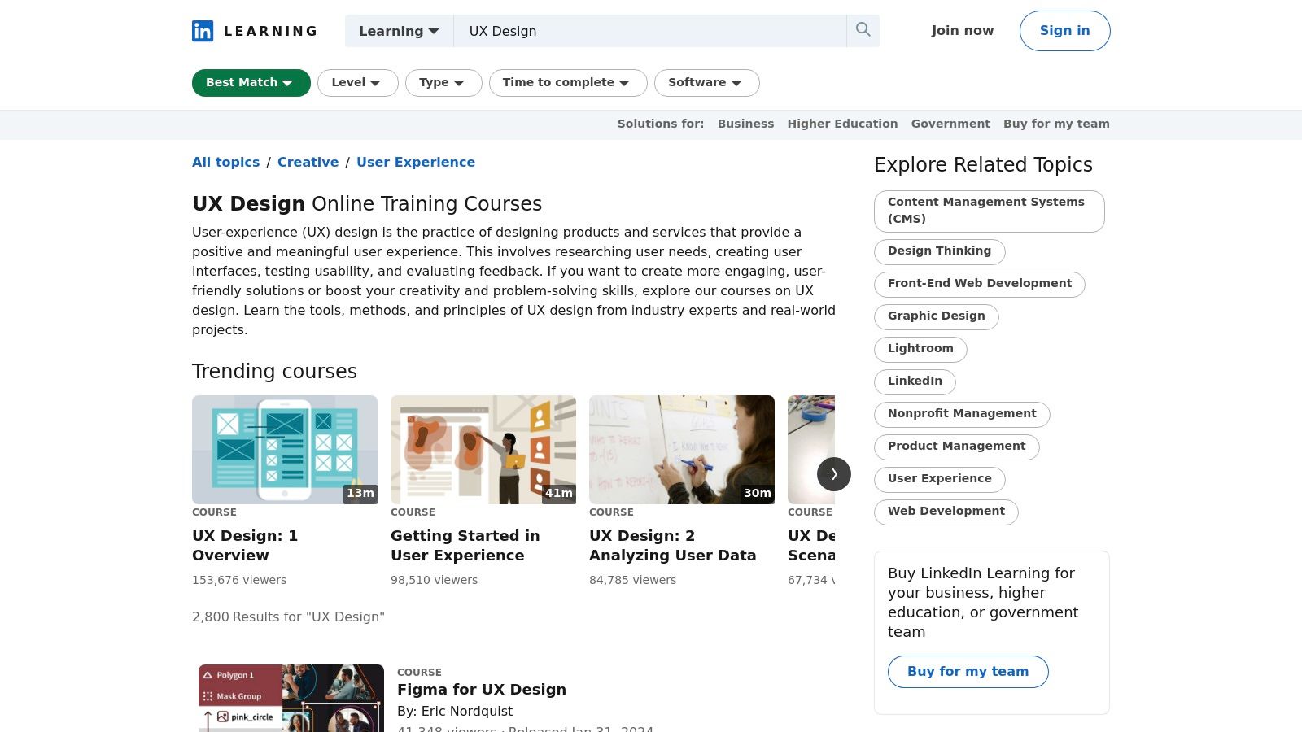The image size is (1302, 732).
Task: Go to the Creative breadcrumb link
Action: click(308, 162)
